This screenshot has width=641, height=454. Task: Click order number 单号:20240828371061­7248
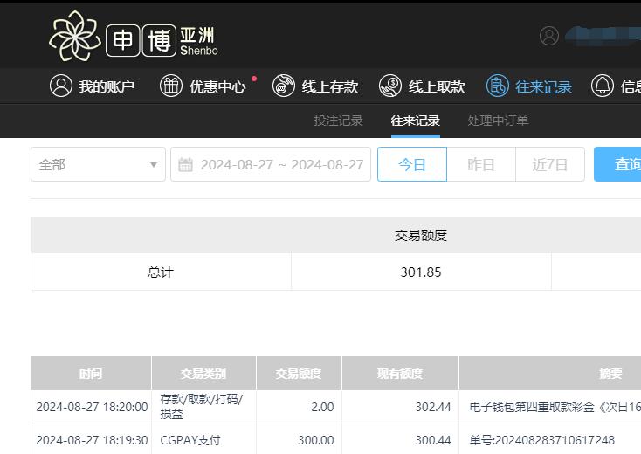[542, 440]
